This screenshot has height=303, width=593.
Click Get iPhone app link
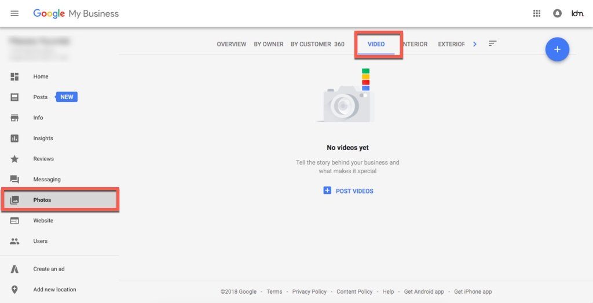coord(473,291)
